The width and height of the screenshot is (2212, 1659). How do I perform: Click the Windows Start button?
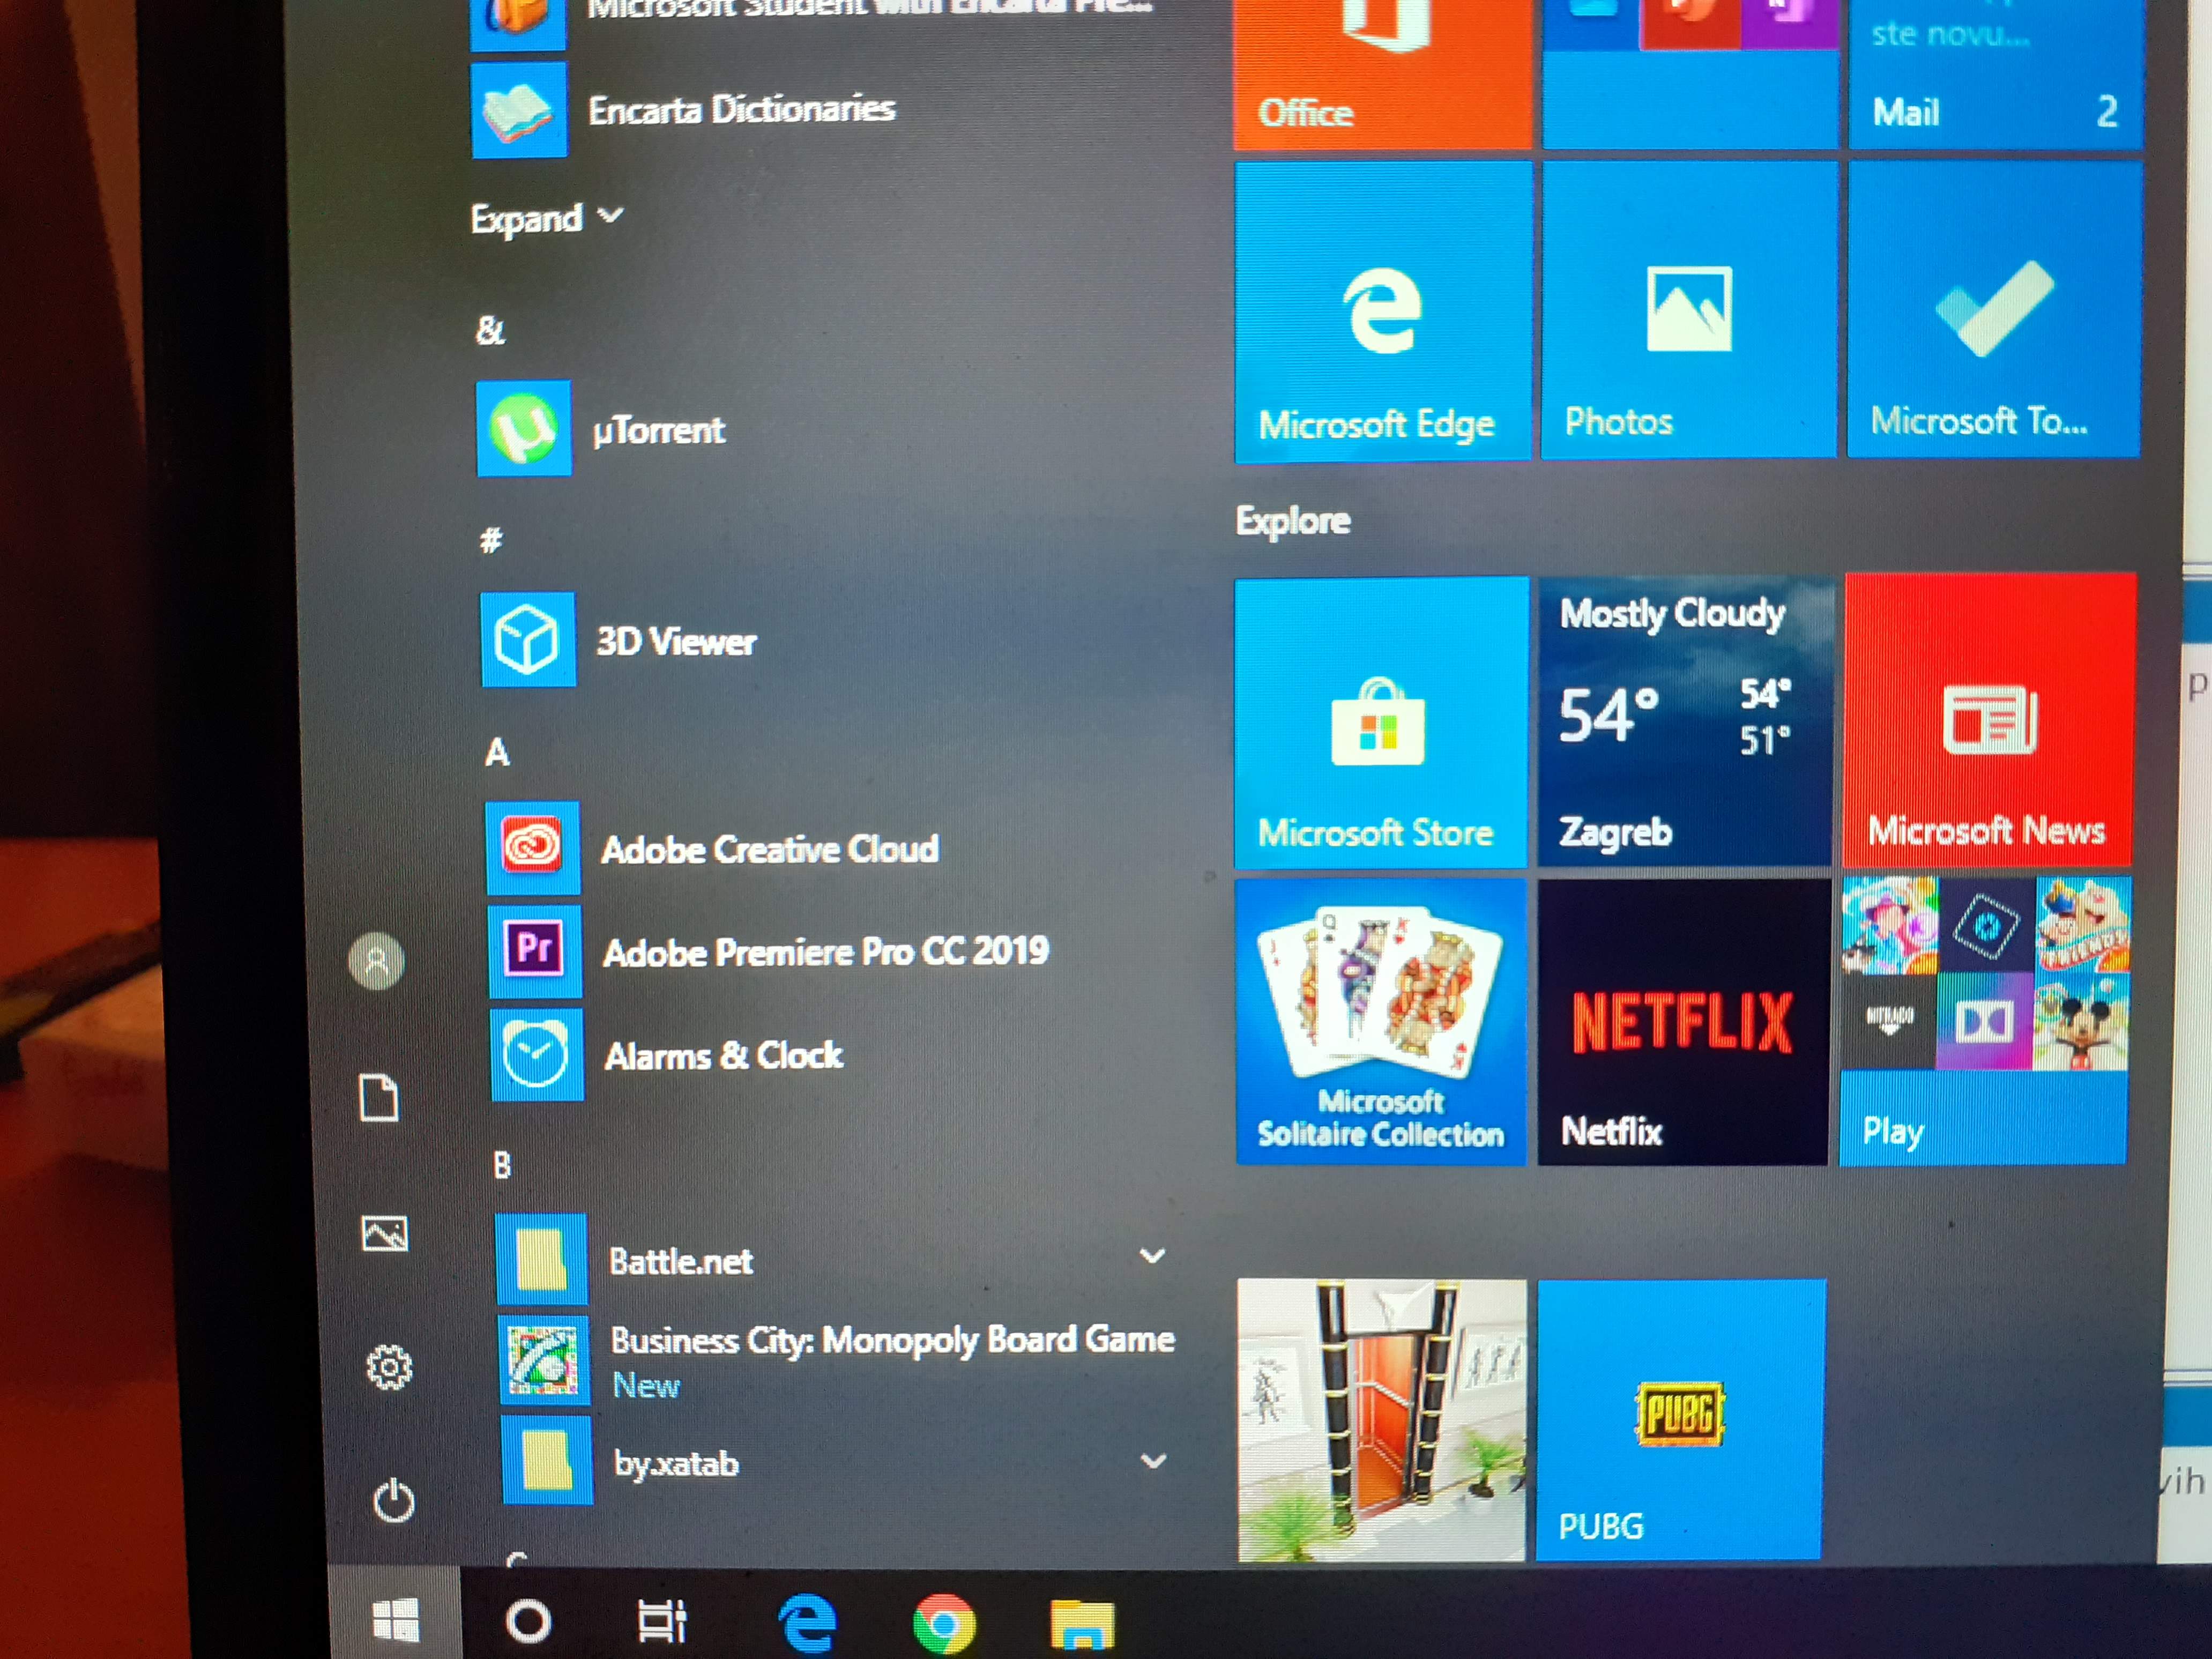tap(395, 1620)
